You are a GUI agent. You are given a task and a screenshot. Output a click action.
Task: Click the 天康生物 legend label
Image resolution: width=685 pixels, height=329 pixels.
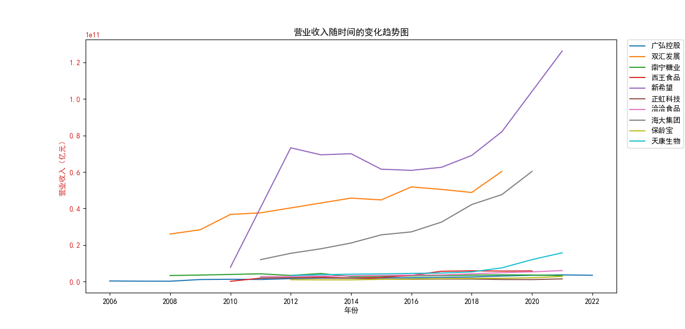coord(666,141)
